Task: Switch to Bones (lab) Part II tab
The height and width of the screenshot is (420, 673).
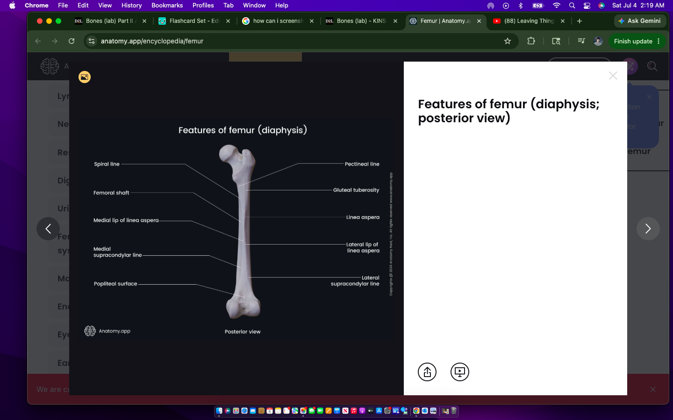Action: [x=111, y=21]
